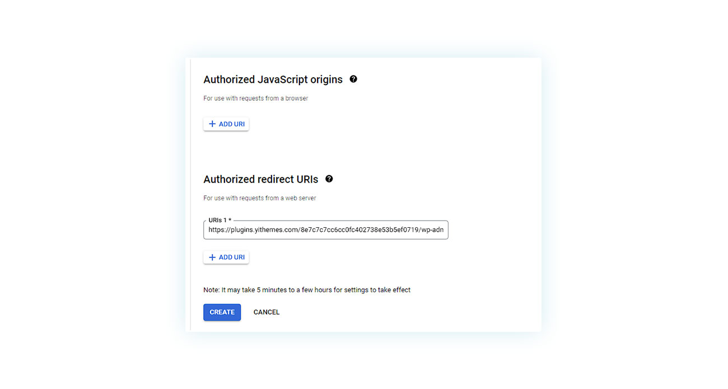This screenshot has height=389, width=728.
Task: Click '5 minutes' in the note line
Action: (x=272, y=290)
